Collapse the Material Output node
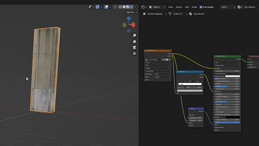The image size is (259, 146). coord(249,56)
